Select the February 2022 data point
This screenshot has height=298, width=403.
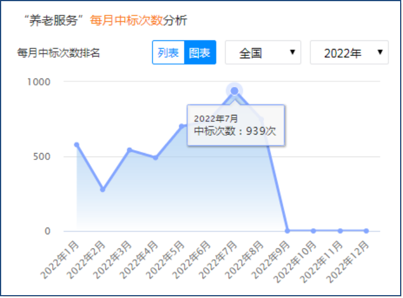click(x=103, y=189)
